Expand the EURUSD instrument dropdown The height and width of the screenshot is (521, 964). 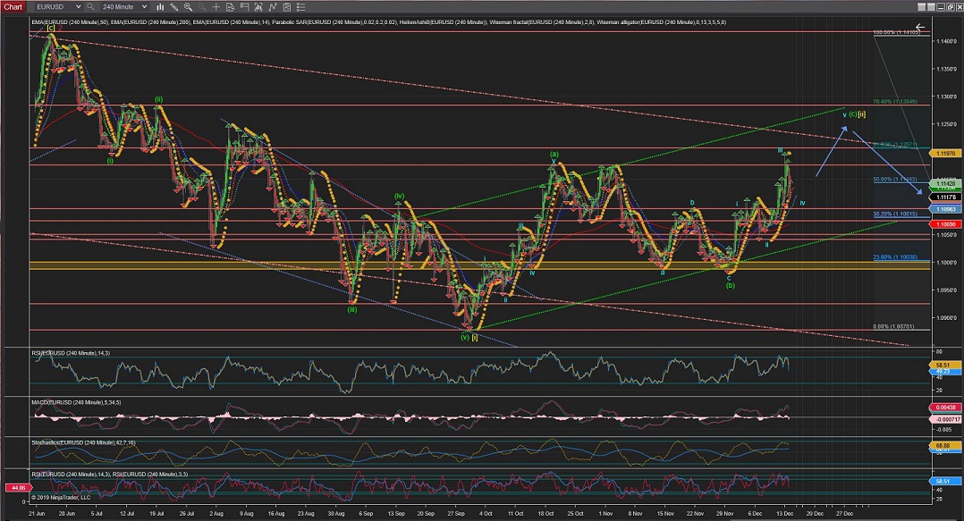78,7
